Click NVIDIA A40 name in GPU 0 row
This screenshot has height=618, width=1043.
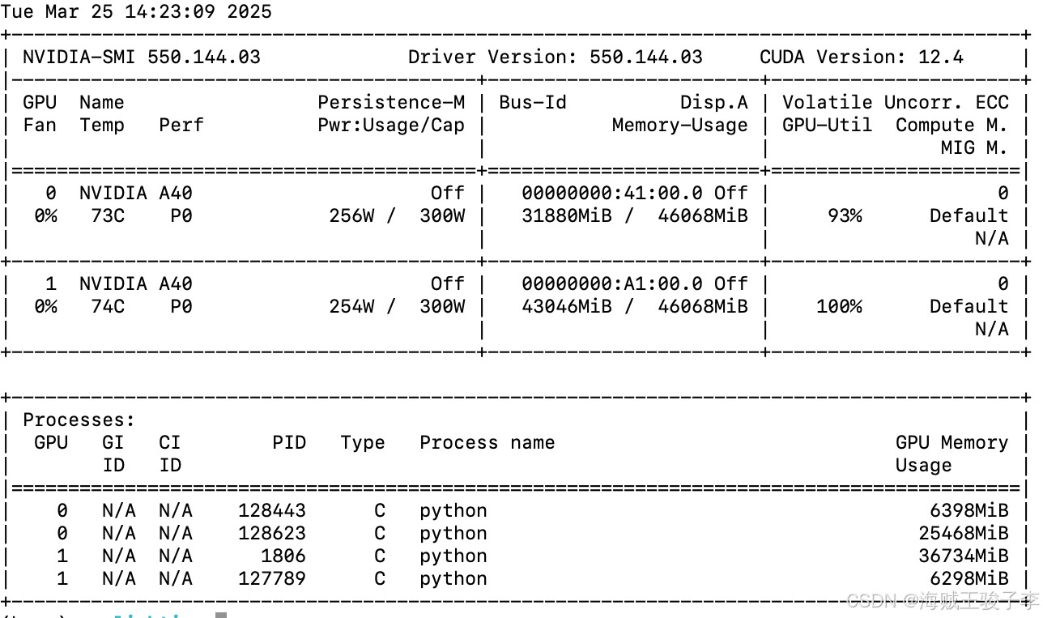pos(136,194)
